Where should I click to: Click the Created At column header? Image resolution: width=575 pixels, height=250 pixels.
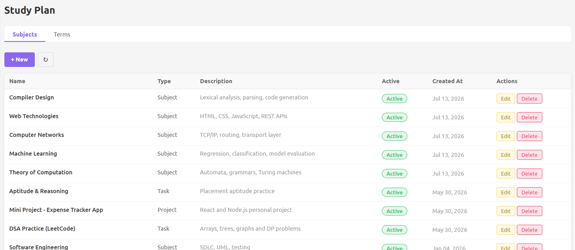[x=447, y=81]
